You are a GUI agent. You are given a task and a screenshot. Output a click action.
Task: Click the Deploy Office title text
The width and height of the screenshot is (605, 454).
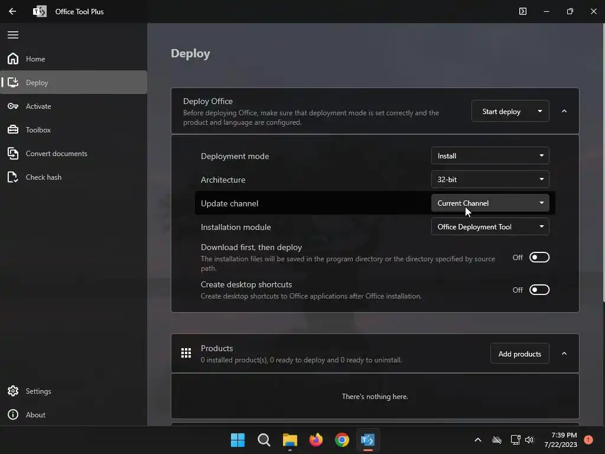[x=207, y=101]
